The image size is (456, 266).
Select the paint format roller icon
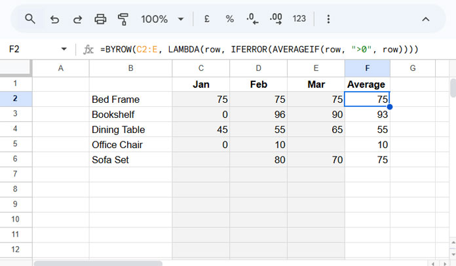[123, 19]
